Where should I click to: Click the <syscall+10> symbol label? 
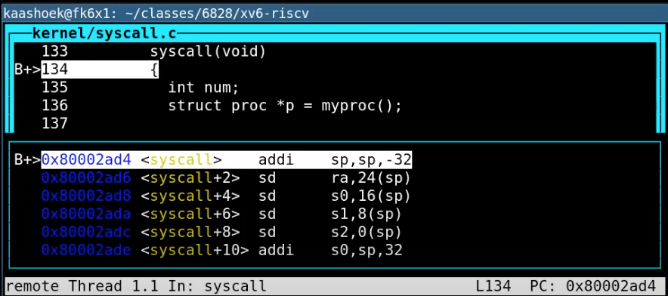pyautogui.click(x=195, y=250)
